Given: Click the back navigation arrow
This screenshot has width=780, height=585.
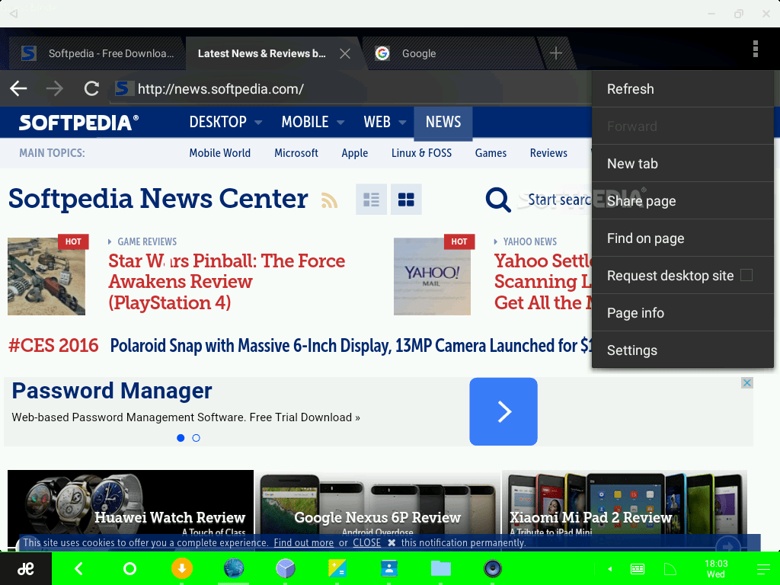Looking at the screenshot, I should point(18,88).
